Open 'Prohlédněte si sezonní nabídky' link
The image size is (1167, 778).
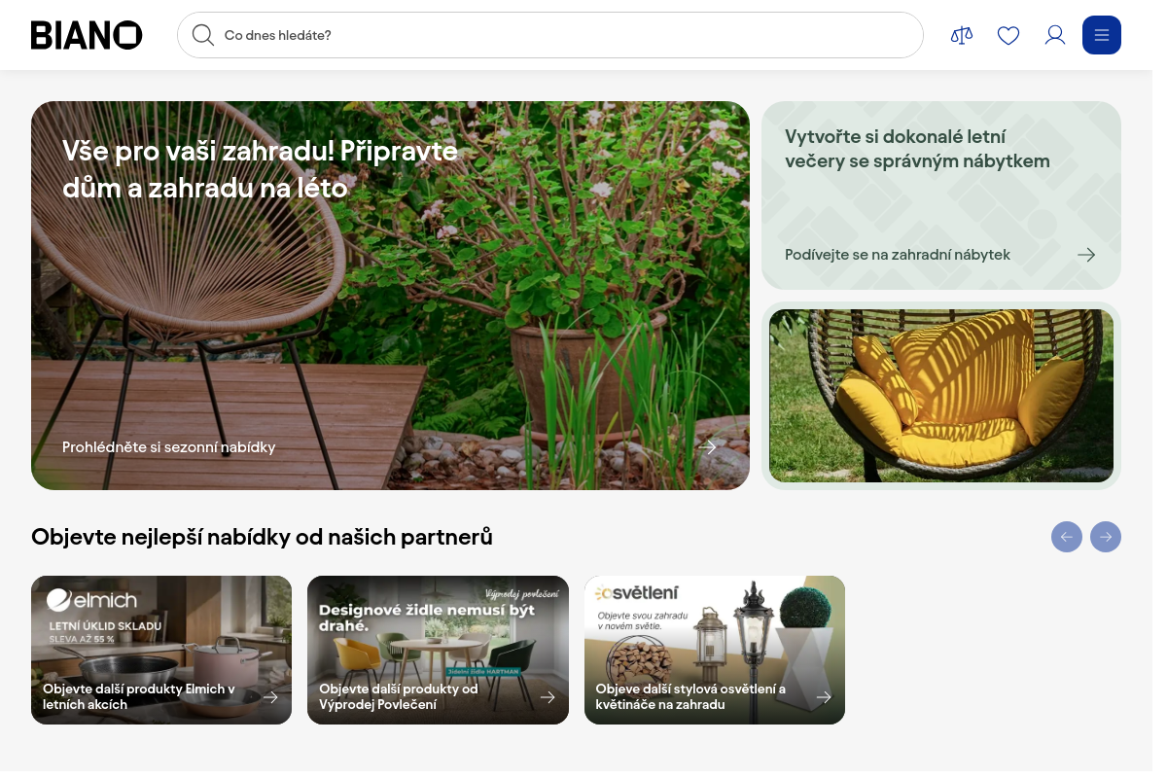168,447
